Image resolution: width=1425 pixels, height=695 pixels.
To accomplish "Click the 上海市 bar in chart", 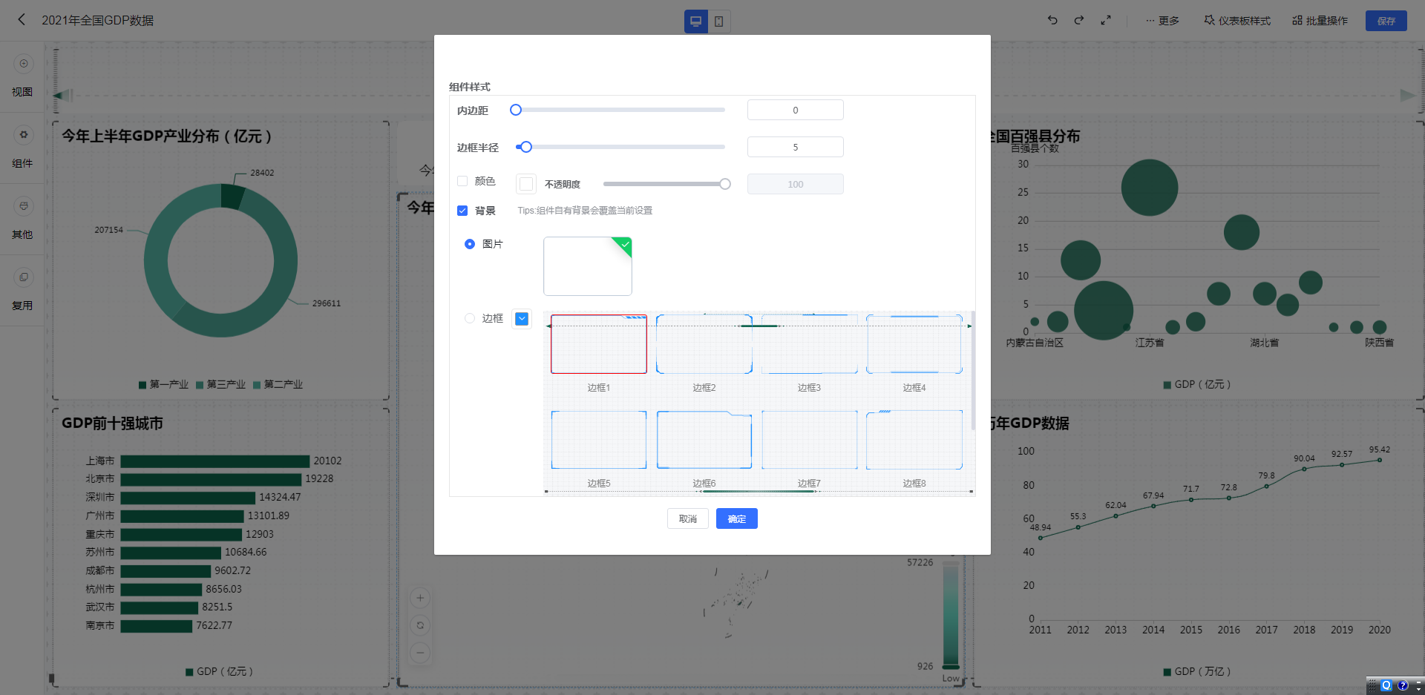I will pos(215,461).
